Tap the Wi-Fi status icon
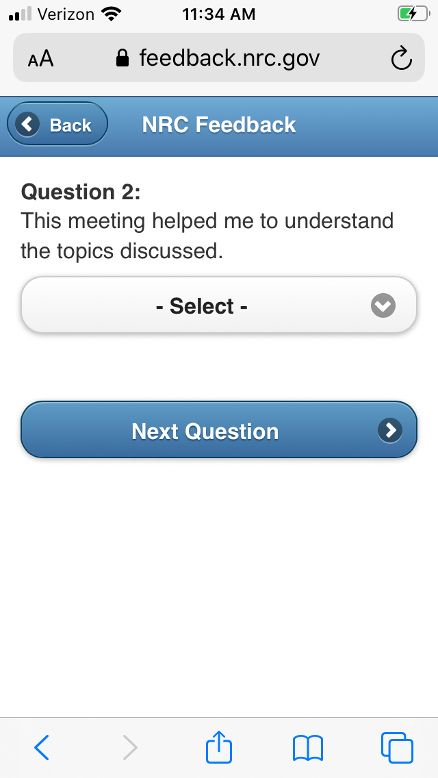Viewport: 438px width, 778px height. pyautogui.click(x=109, y=14)
